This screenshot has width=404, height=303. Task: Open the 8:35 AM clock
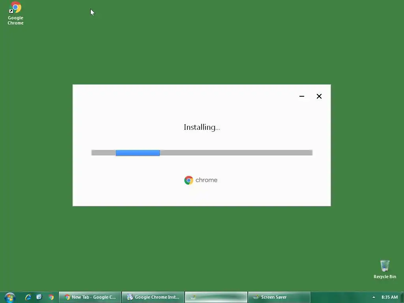pyautogui.click(x=389, y=297)
